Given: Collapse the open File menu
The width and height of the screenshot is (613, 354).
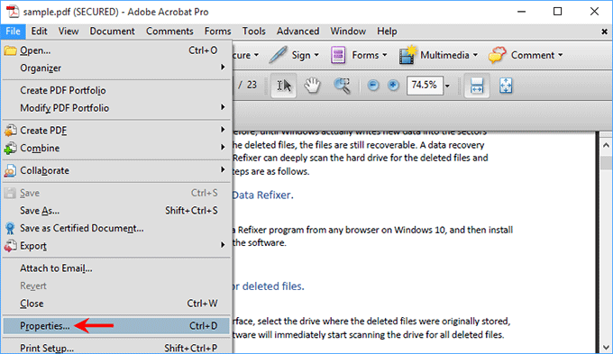Looking at the screenshot, I should [13, 32].
